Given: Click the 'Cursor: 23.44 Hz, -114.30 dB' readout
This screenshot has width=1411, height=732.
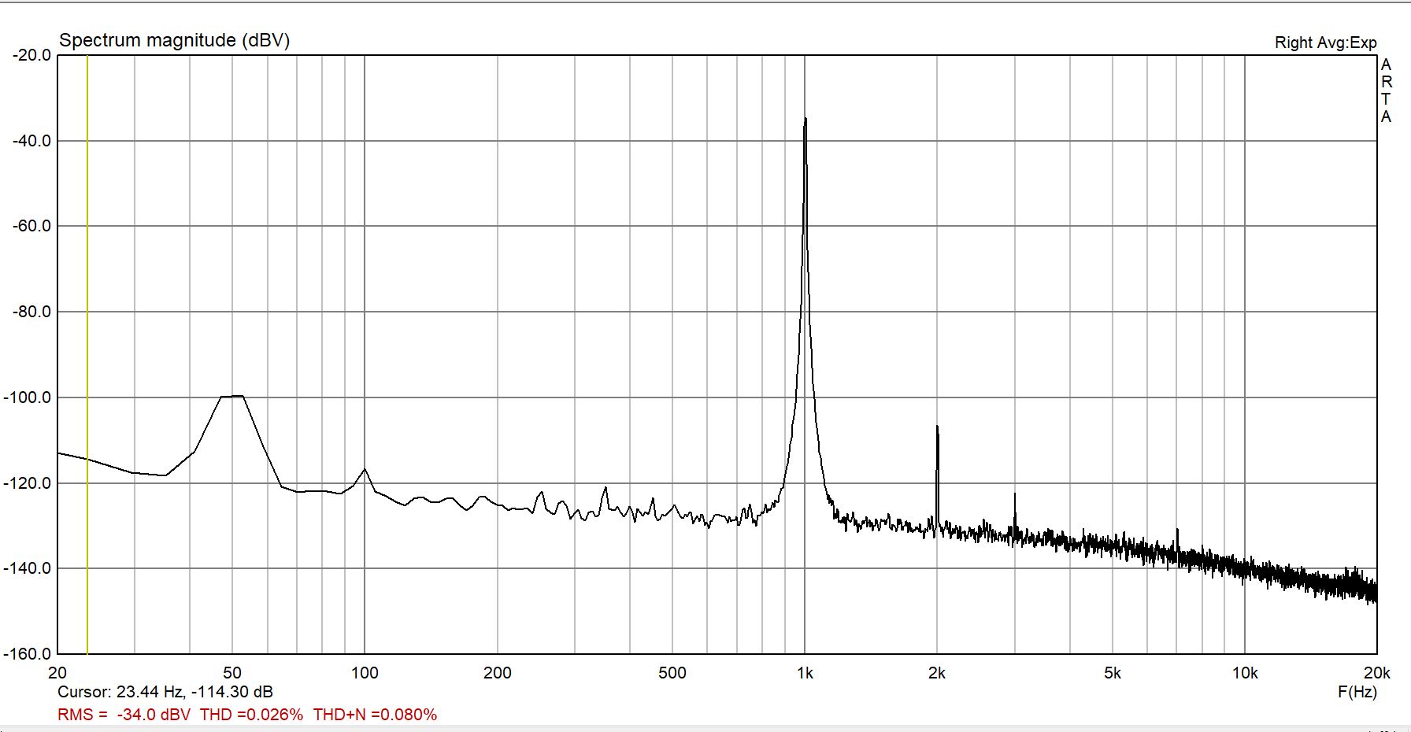Looking at the screenshot, I should (x=165, y=692).
